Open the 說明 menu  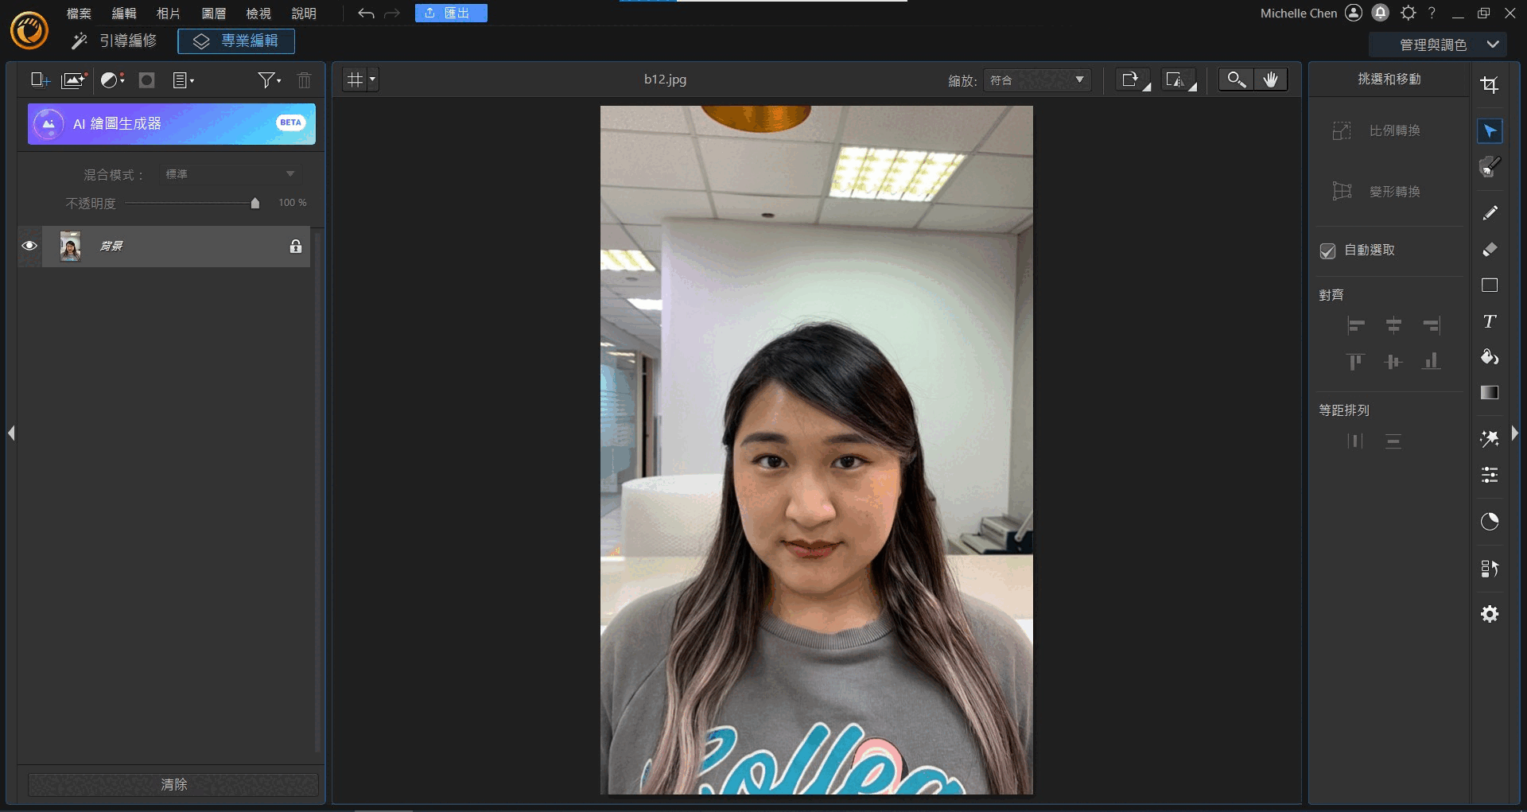(304, 14)
